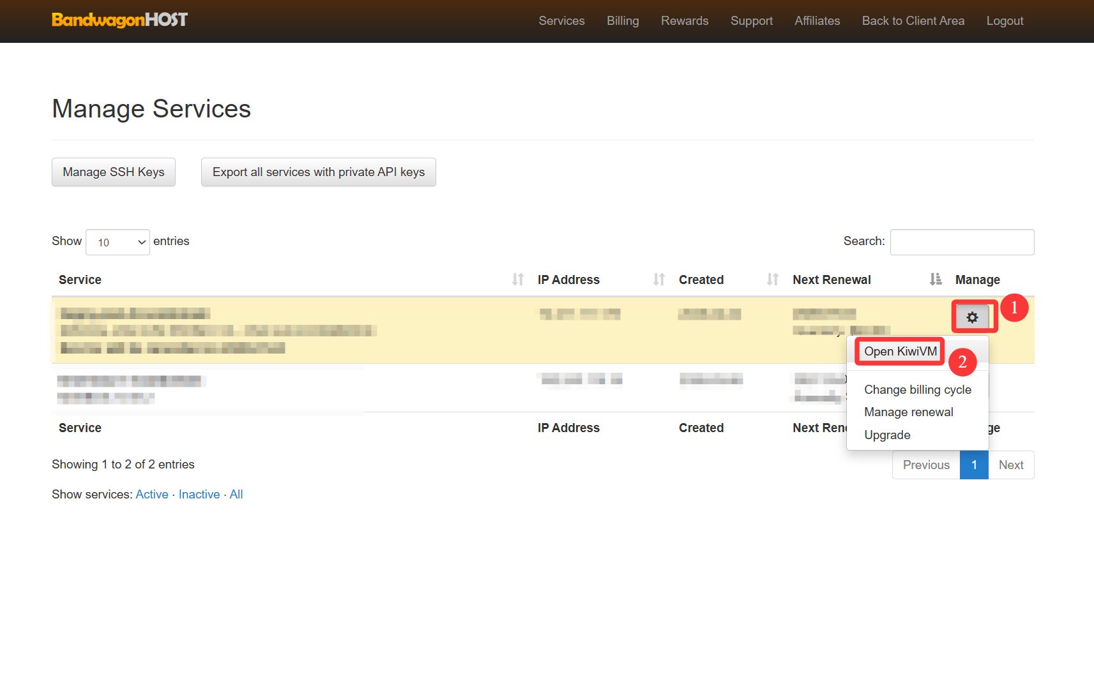Select Change billing cycle option

point(918,390)
